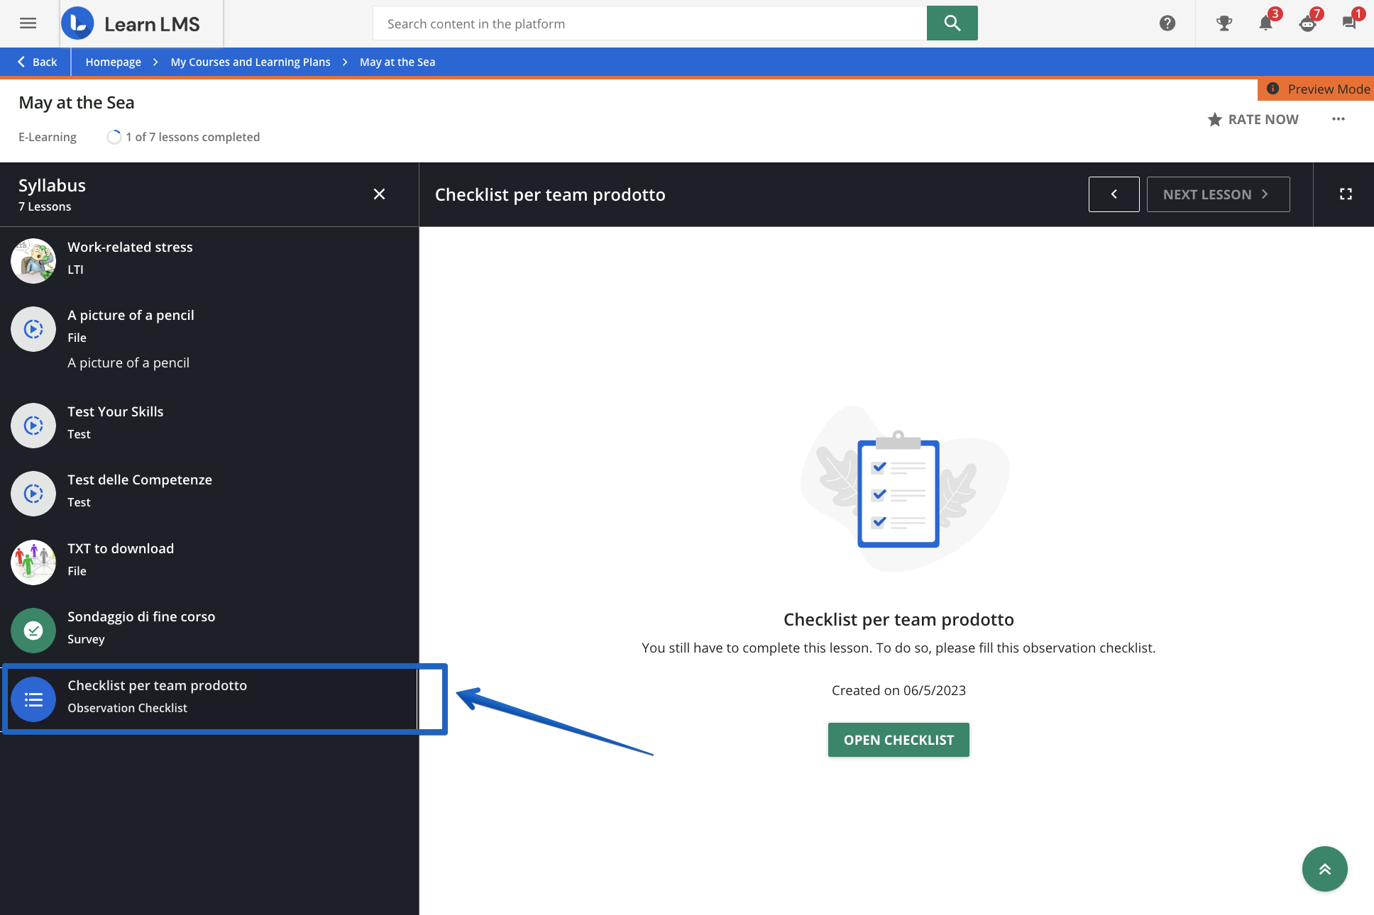Close the Syllabus panel
Viewport: 1374px width, 915px height.
[x=379, y=194]
